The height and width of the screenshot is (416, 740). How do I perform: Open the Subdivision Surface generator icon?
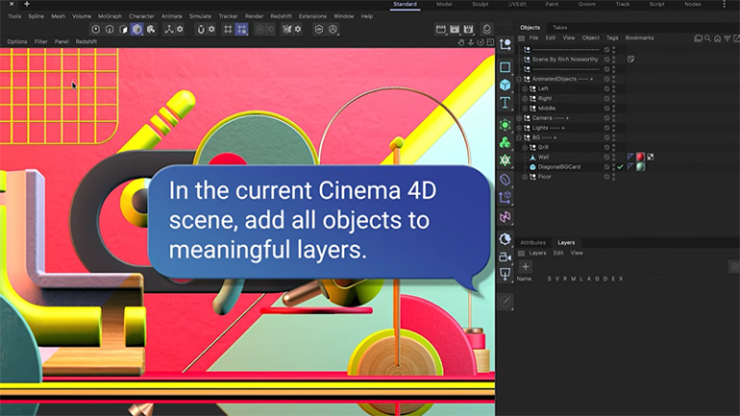click(505, 125)
